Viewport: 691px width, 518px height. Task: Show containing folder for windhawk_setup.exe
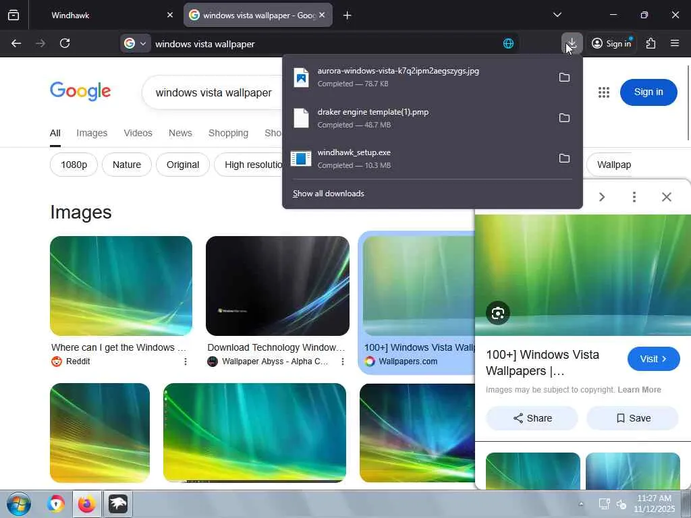(x=564, y=158)
